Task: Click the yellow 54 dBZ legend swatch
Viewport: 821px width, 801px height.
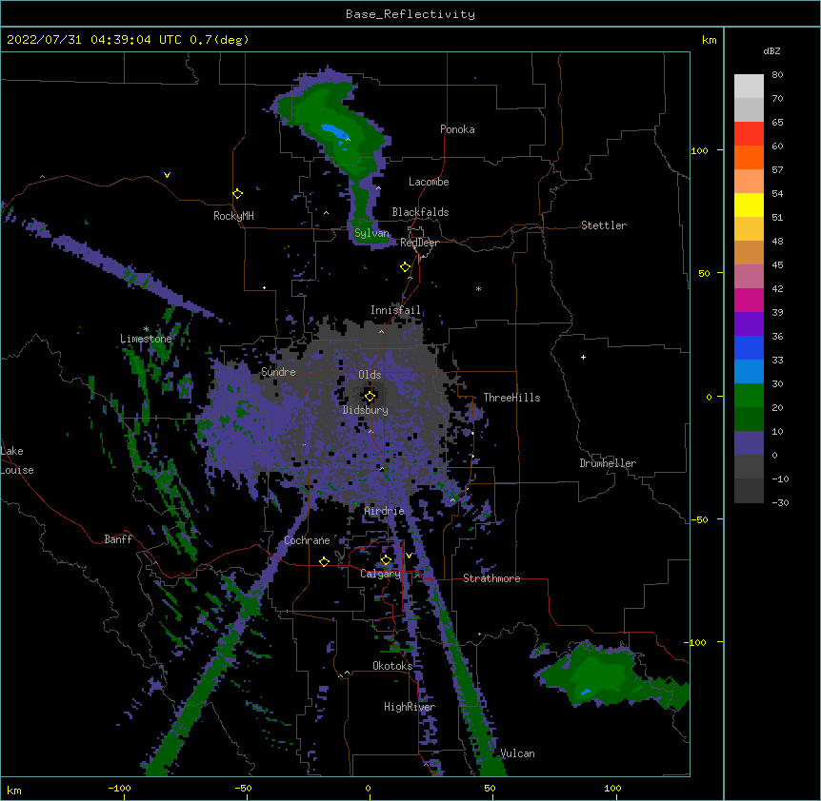Action: pyautogui.click(x=749, y=205)
